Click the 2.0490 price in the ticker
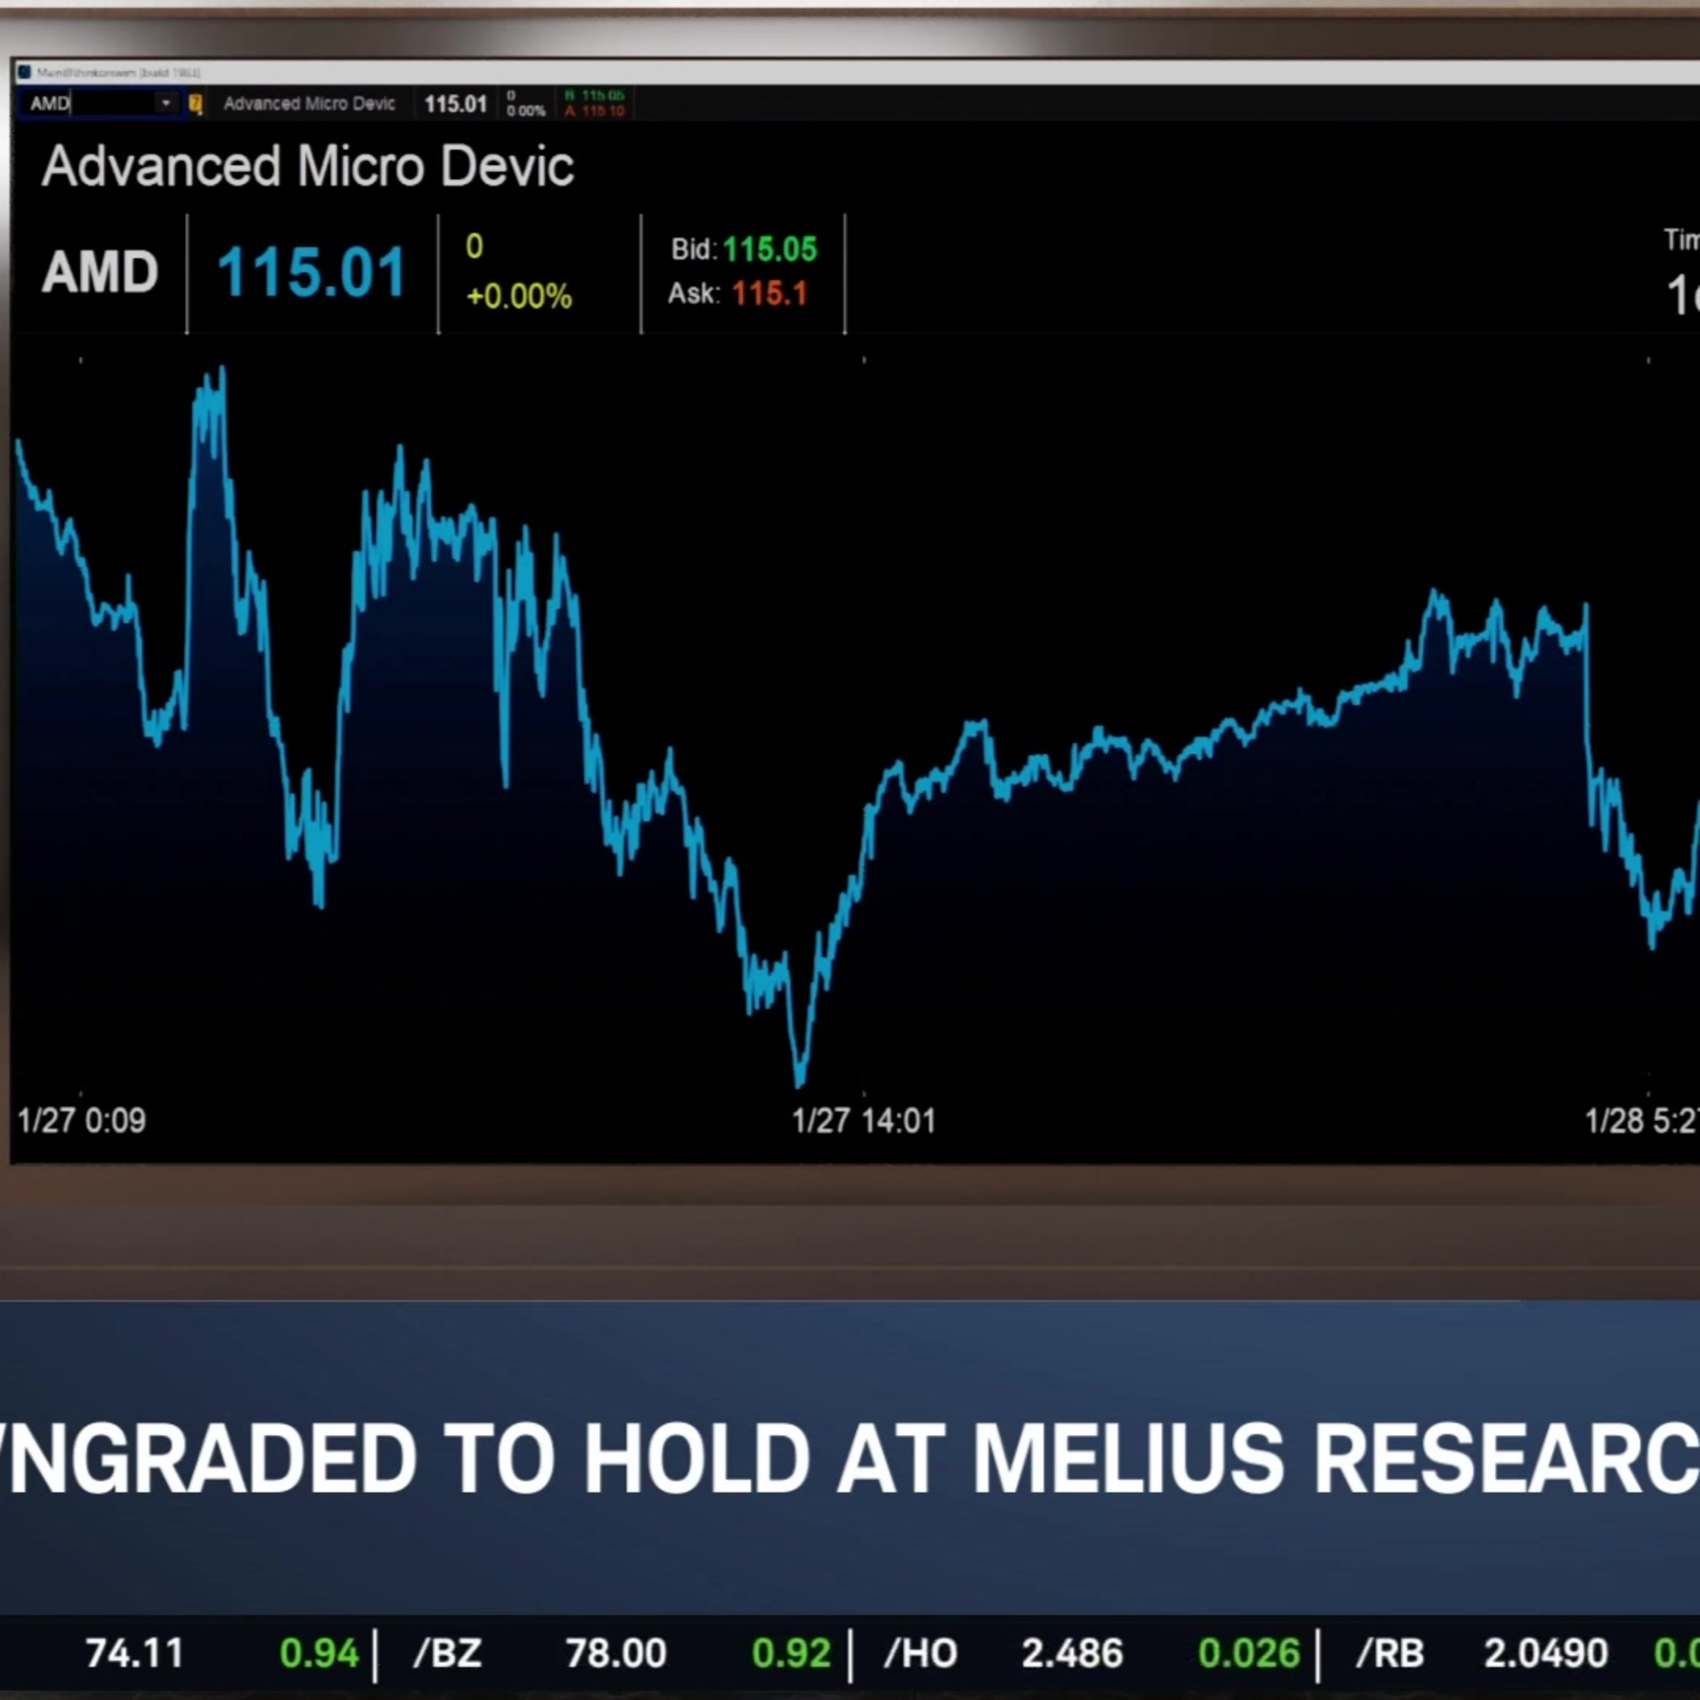This screenshot has height=1700, width=1700. [x=1546, y=1654]
